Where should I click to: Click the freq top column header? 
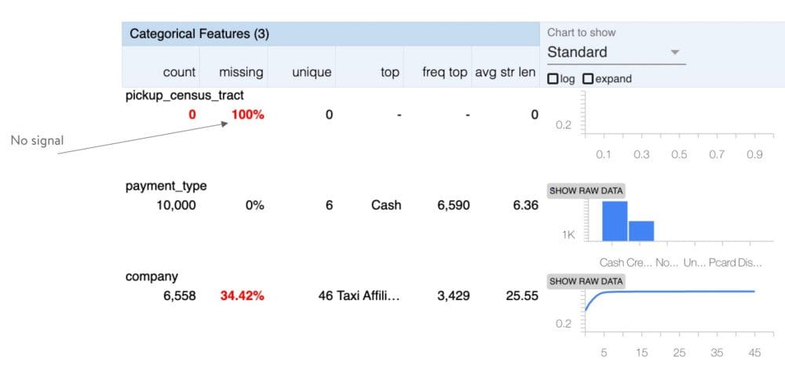444,72
